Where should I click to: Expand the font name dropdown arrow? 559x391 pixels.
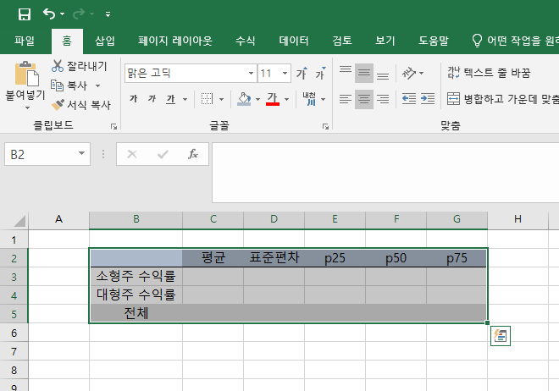[251, 74]
